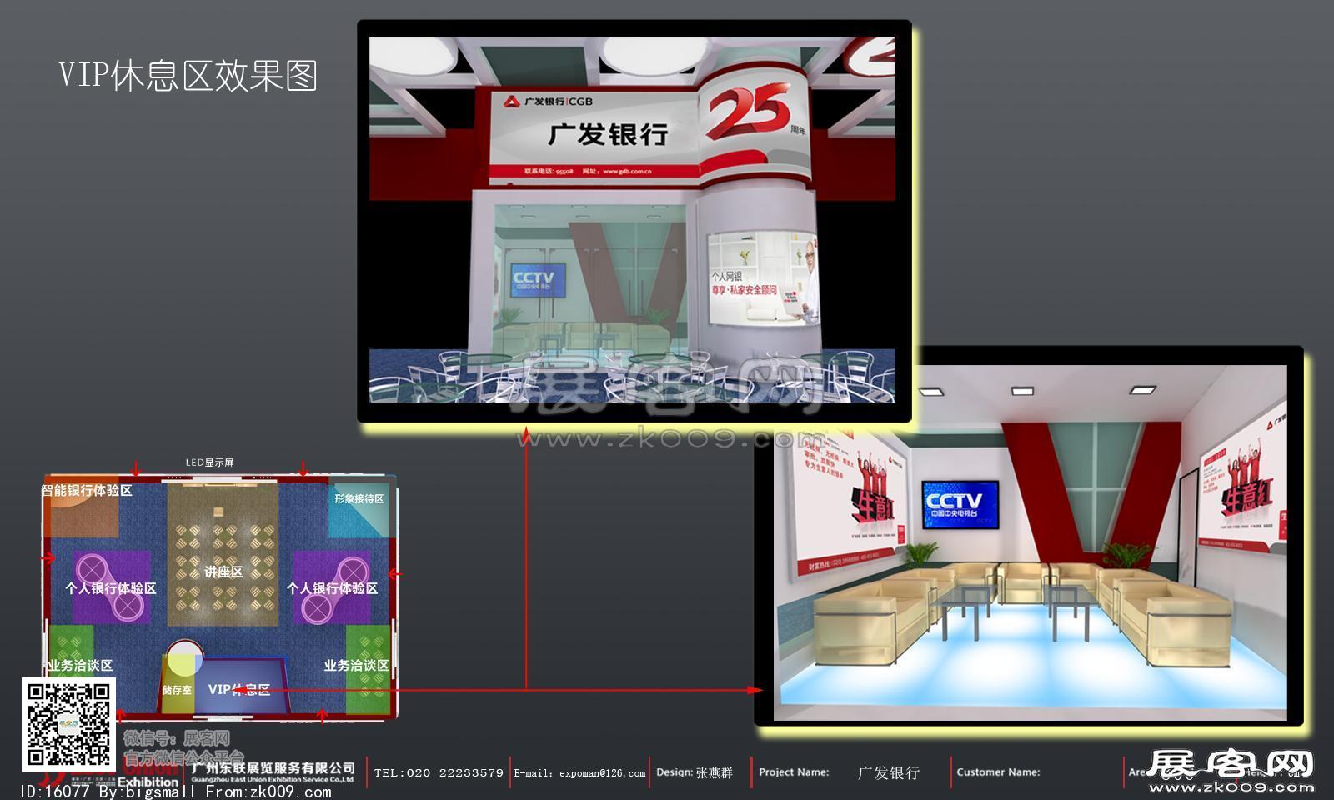
Task: Click Design: 张燕群 footer entry
Action: [695, 772]
